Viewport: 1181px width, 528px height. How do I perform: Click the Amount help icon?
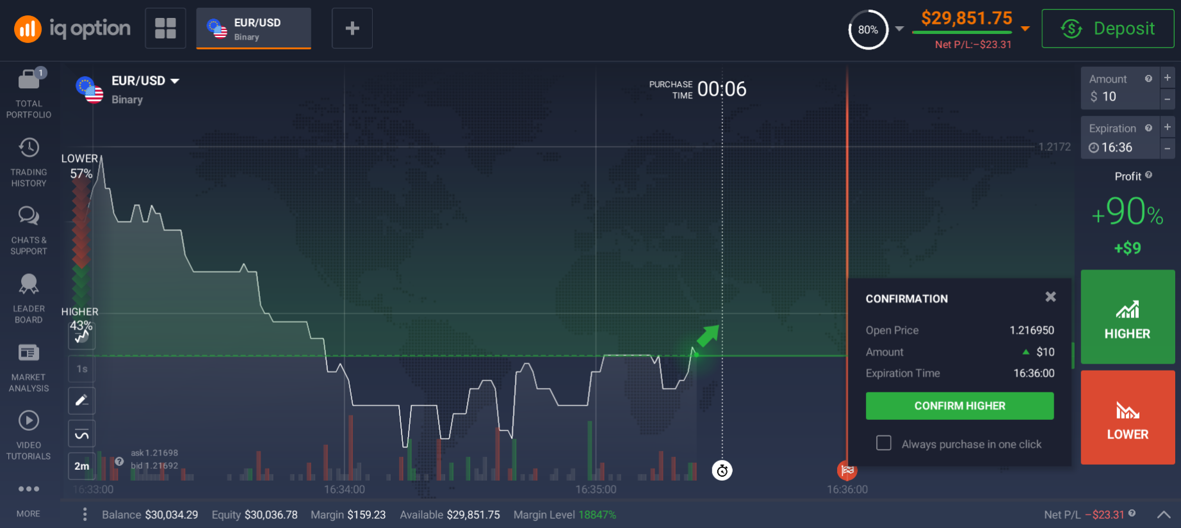pyautogui.click(x=1148, y=79)
